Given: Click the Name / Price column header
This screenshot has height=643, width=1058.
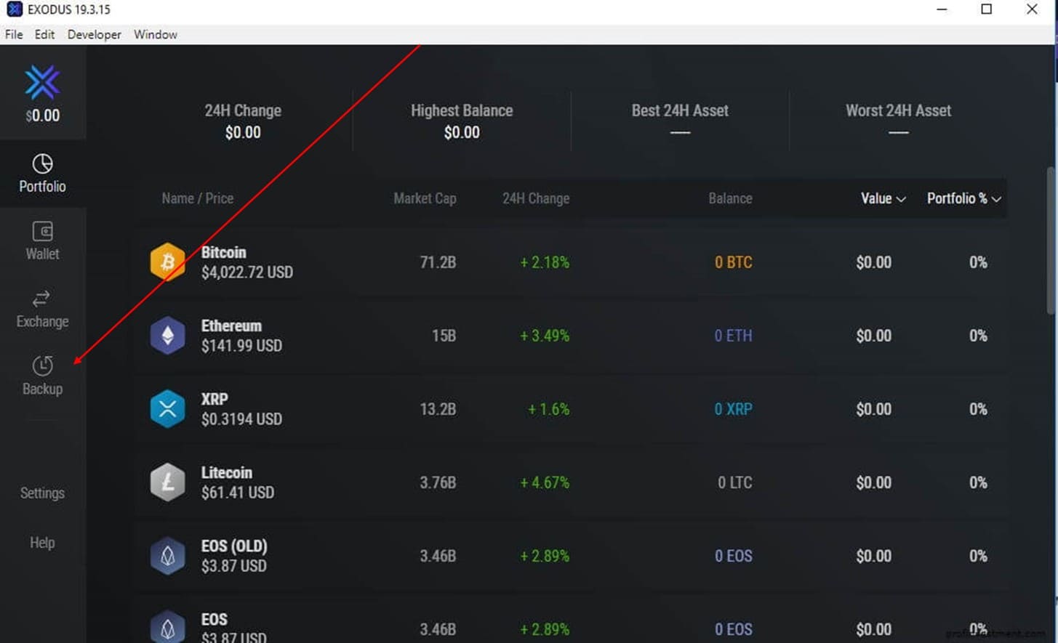Looking at the screenshot, I should pos(198,198).
